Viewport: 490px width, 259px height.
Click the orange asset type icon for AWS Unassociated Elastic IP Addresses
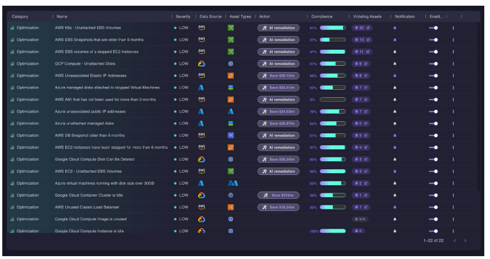coord(230,75)
